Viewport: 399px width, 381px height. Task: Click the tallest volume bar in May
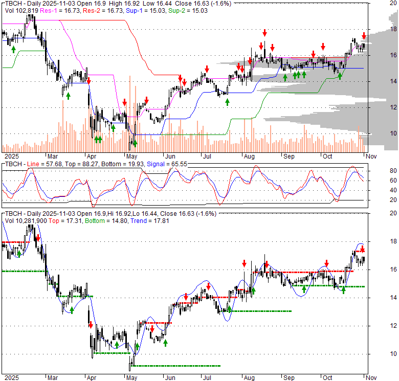pos(130,114)
